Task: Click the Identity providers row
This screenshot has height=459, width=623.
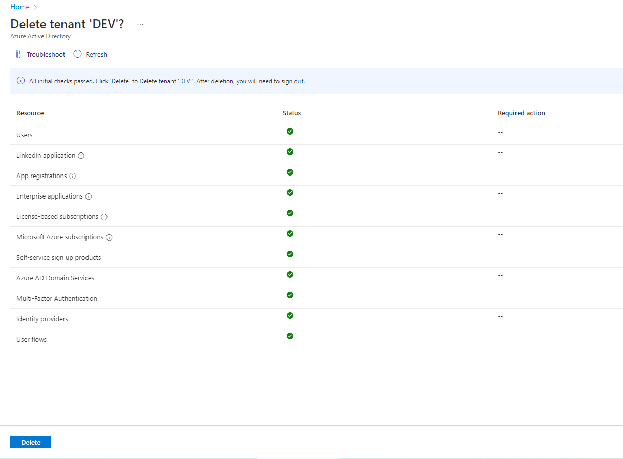Action: coord(42,318)
